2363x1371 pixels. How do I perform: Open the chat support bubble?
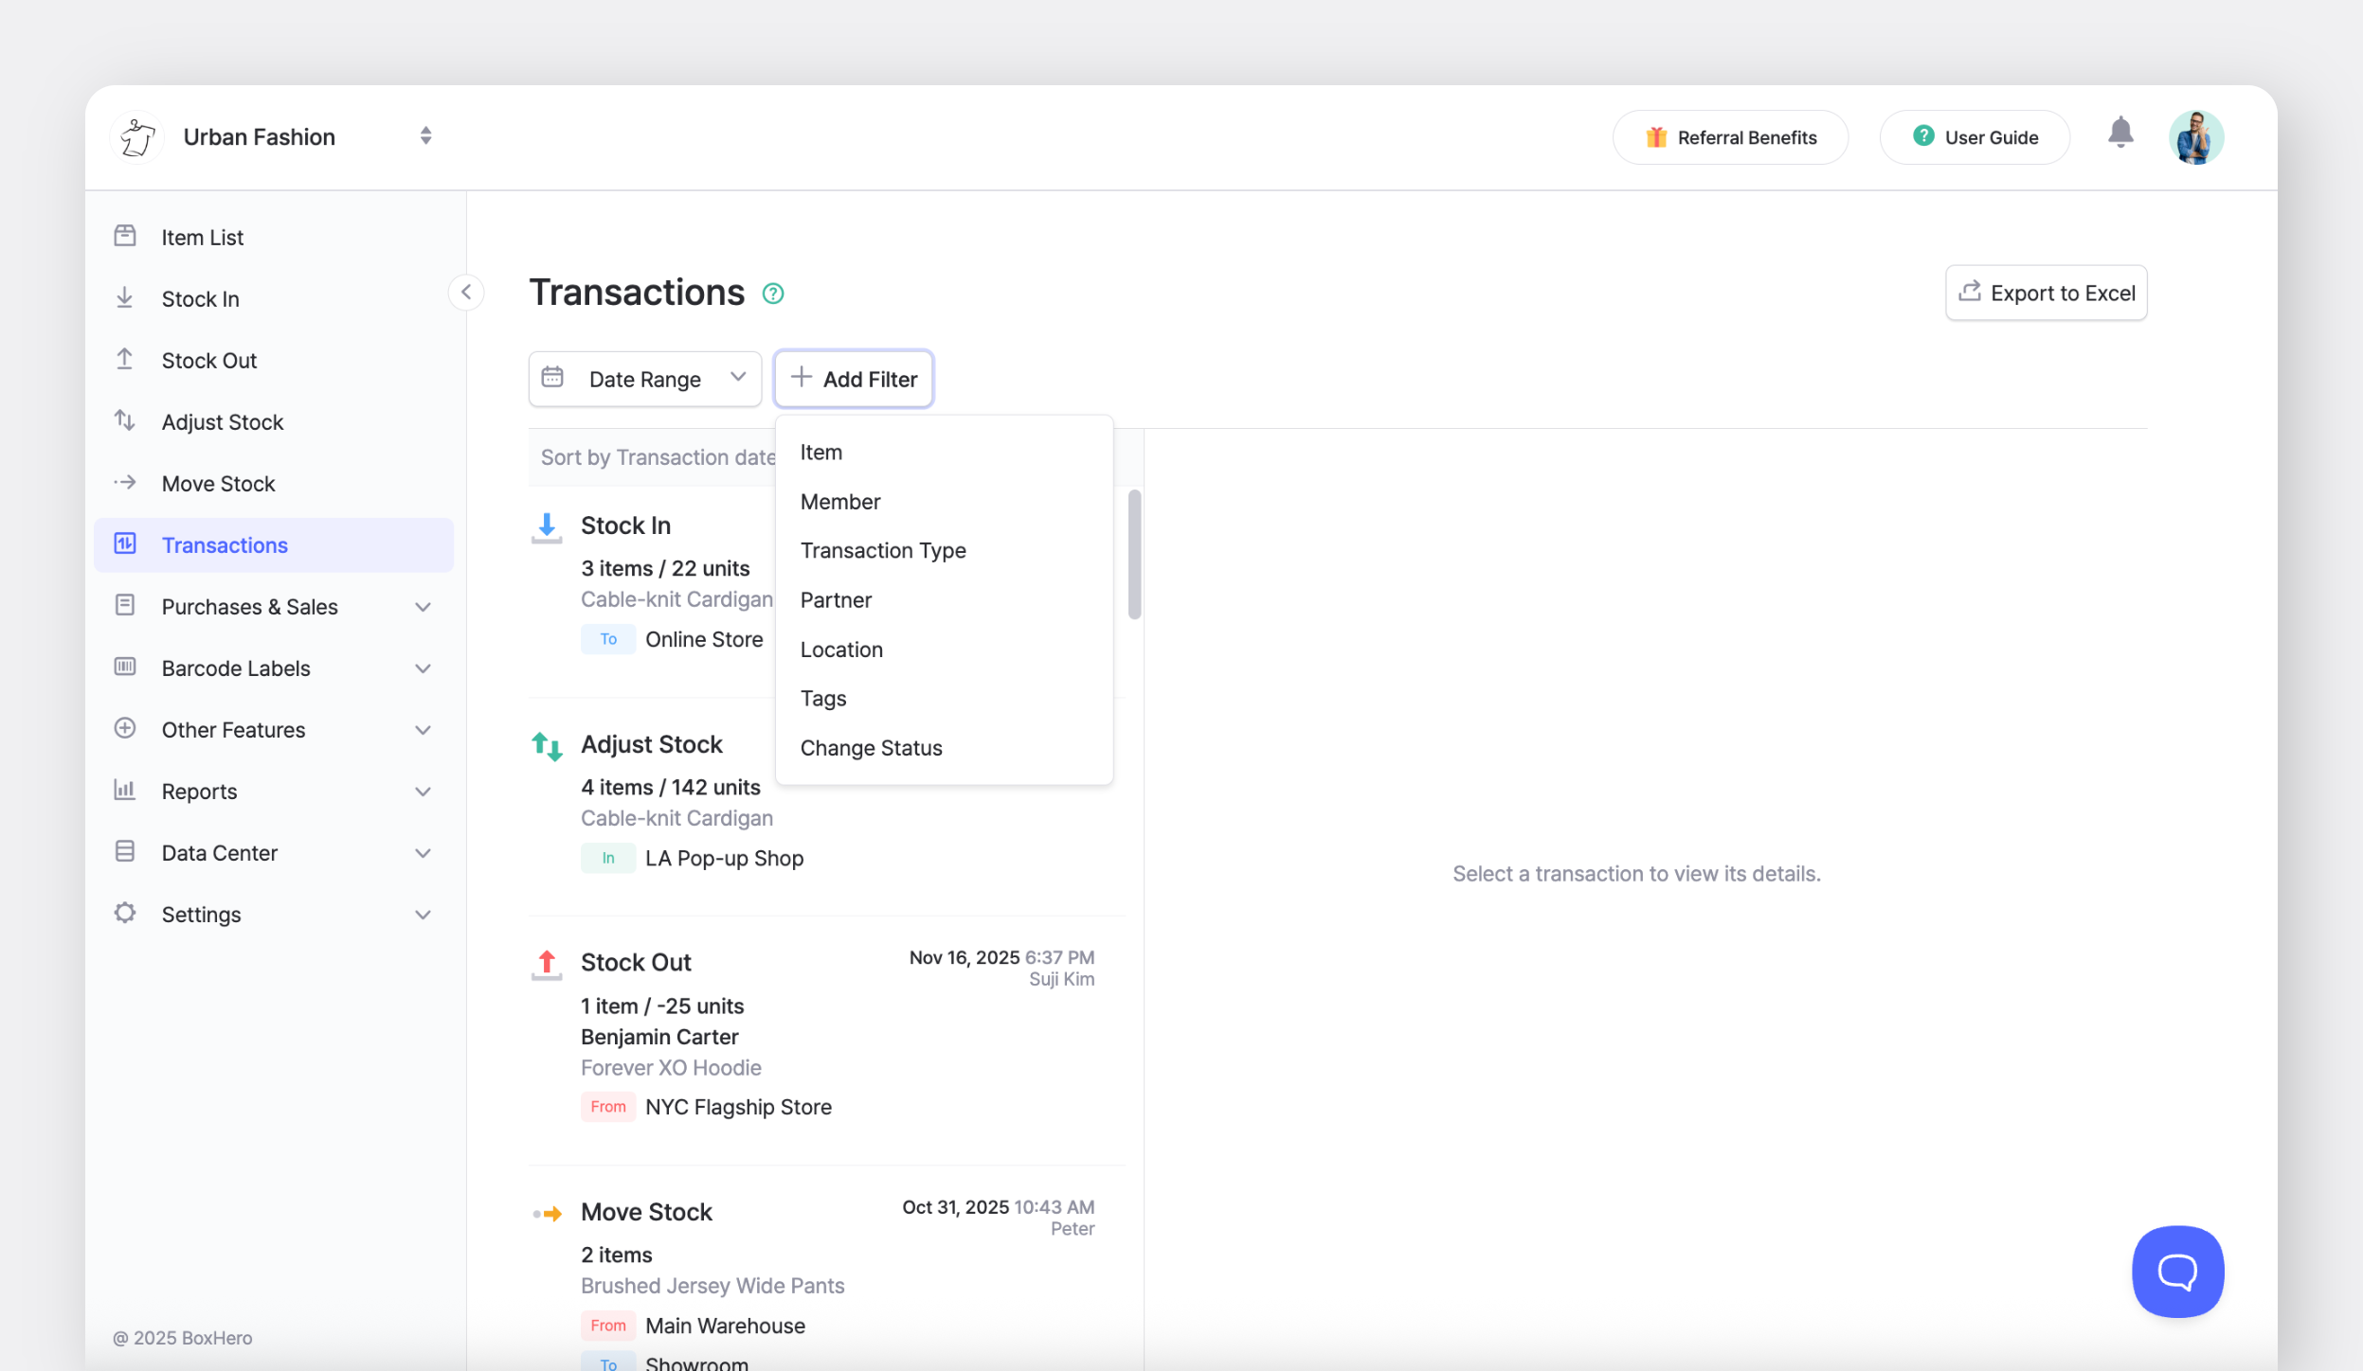(x=2177, y=1271)
